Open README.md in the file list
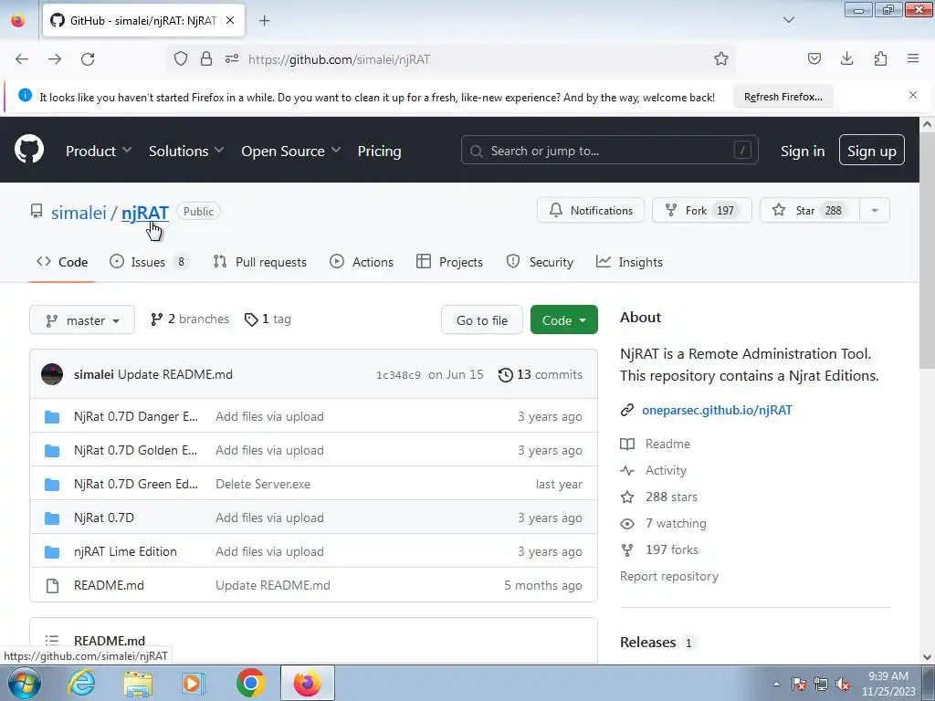This screenshot has height=701, width=935. (x=110, y=585)
